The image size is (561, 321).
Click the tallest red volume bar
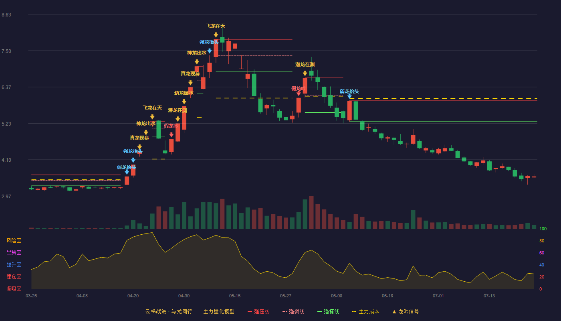pos(311,212)
